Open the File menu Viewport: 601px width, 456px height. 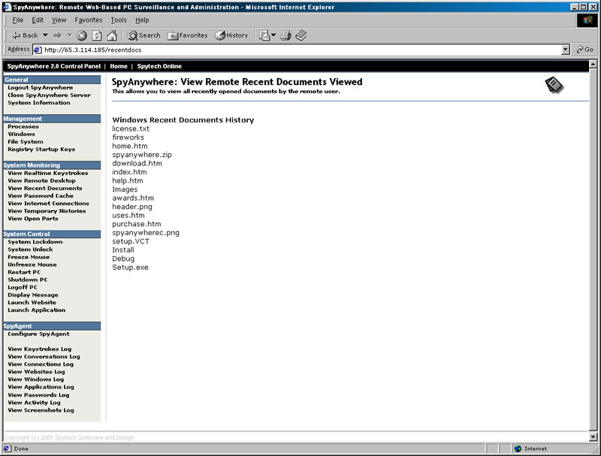[x=17, y=20]
